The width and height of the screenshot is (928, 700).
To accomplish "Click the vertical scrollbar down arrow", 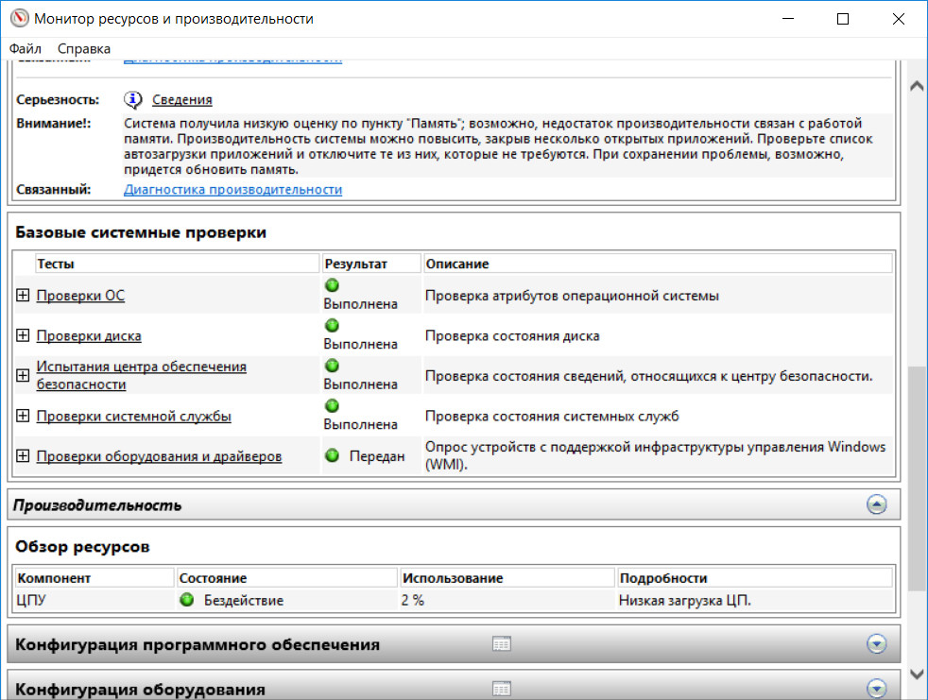I will (x=915, y=674).
